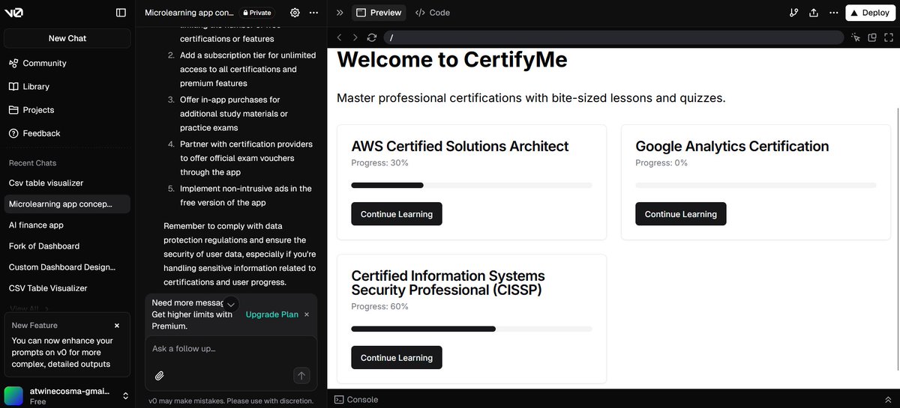Click the Upgrade Plan link
Image resolution: width=900 pixels, height=408 pixels.
pyautogui.click(x=272, y=315)
